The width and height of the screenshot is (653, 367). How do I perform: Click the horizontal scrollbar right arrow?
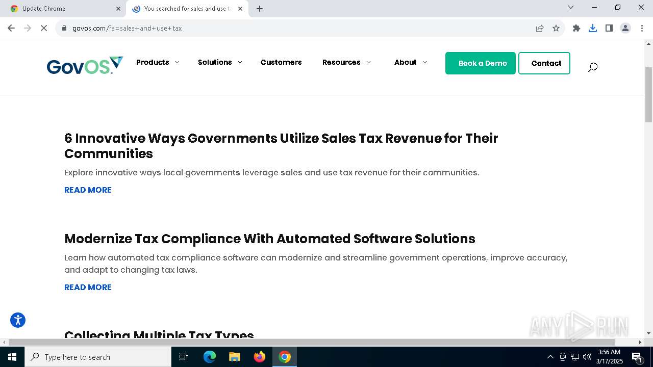tap(641, 342)
